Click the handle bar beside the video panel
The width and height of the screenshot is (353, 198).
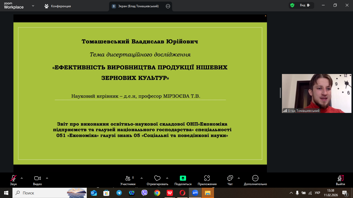pos(280,93)
